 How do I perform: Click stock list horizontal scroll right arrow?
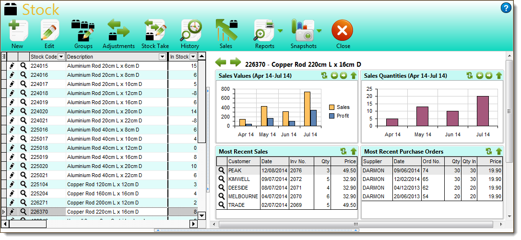193,224
